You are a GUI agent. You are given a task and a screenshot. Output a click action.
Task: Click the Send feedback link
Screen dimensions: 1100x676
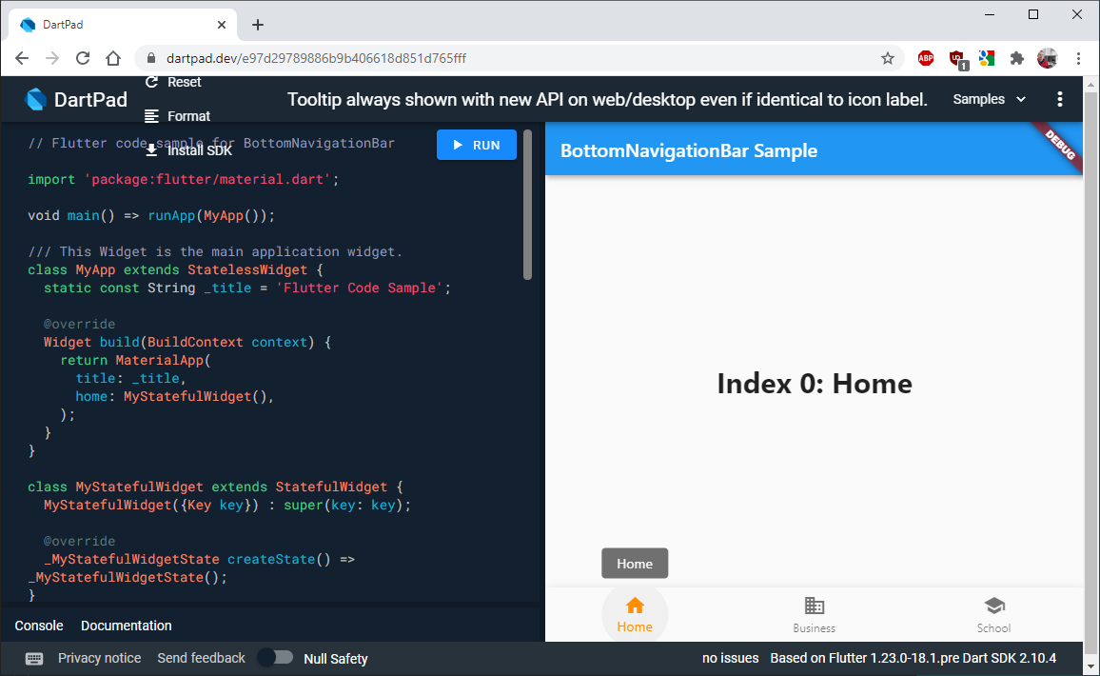point(201,658)
